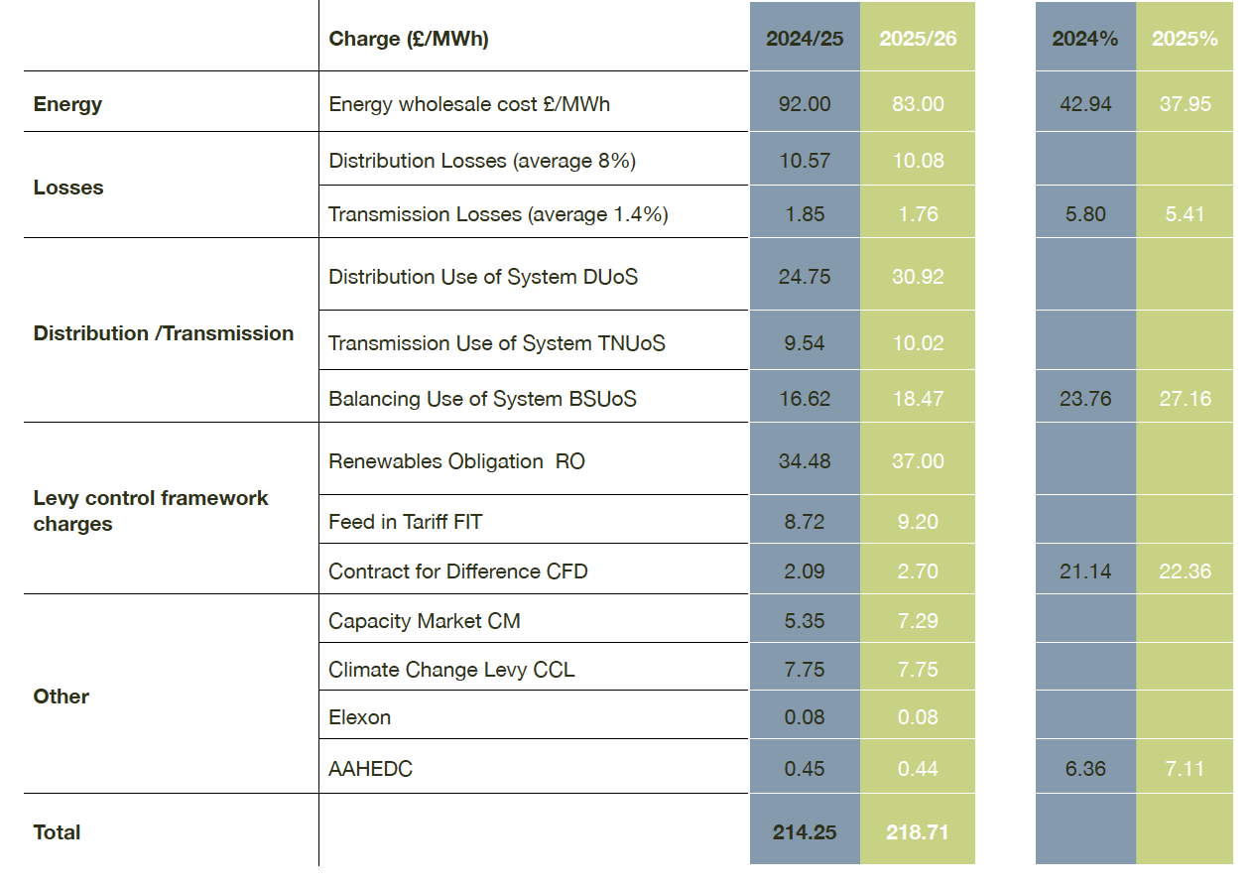Click the 37.00 Renewables Obligation value
This screenshot has width=1254, height=887.
[x=918, y=461]
